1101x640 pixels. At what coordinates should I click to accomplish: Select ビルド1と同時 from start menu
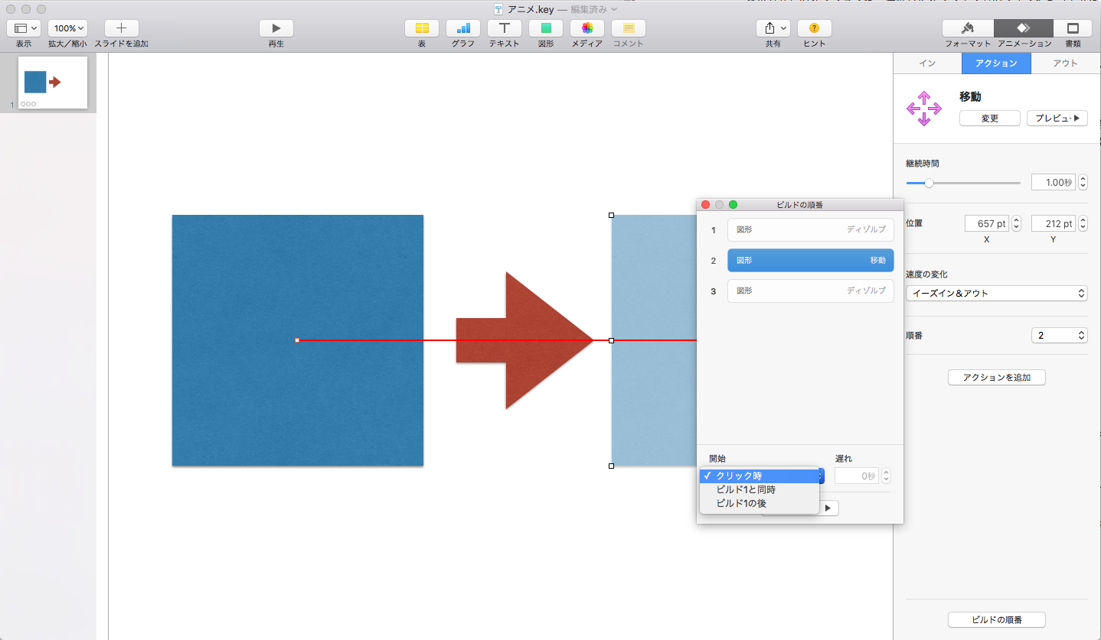pyautogui.click(x=745, y=489)
